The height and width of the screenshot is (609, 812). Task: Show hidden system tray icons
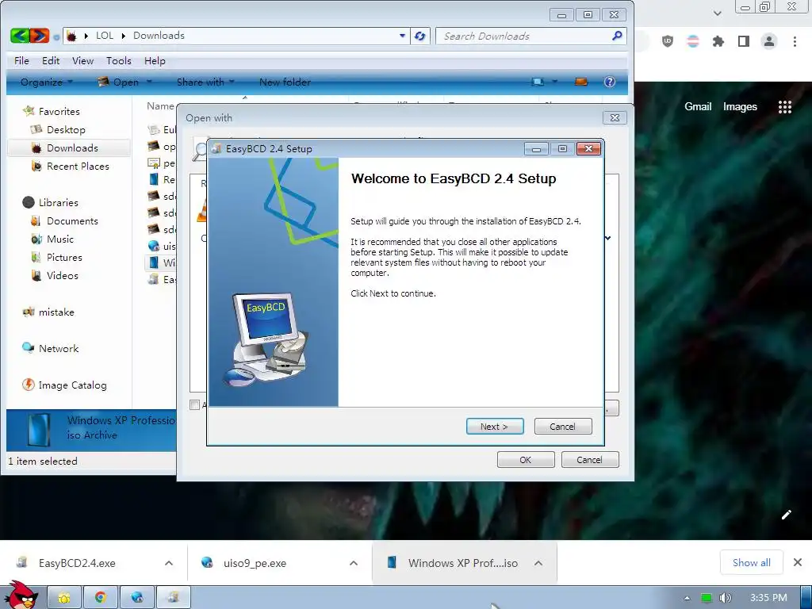[688, 598]
